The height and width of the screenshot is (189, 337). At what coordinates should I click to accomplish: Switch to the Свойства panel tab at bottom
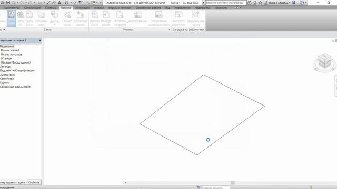(34, 182)
